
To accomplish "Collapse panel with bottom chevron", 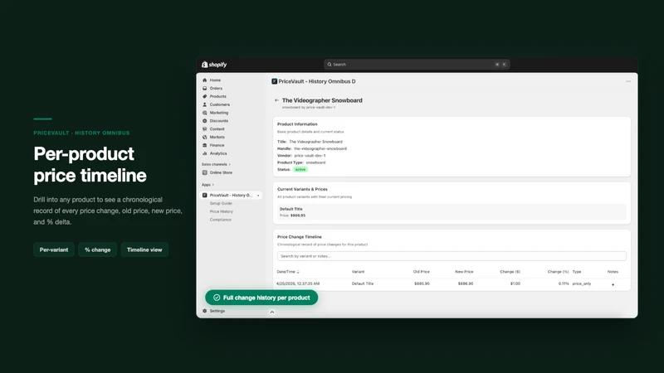I will click(x=272, y=312).
